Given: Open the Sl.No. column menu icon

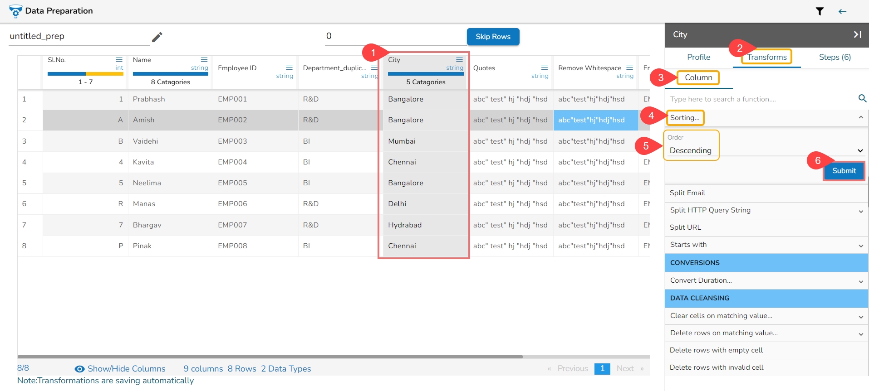Looking at the screenshot, I should point(119,60).
